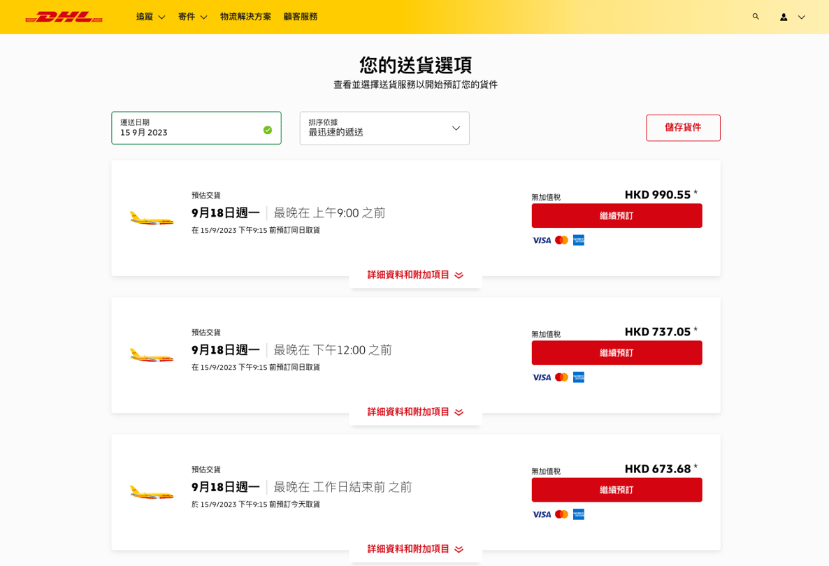Click the Visa icon under HKD 990.55
The width and height of the screenshot is (829, 566).
point(542,240)
